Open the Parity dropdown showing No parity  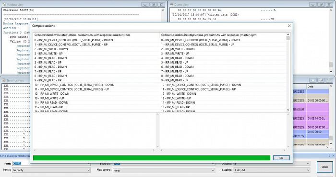click(51, 170)
